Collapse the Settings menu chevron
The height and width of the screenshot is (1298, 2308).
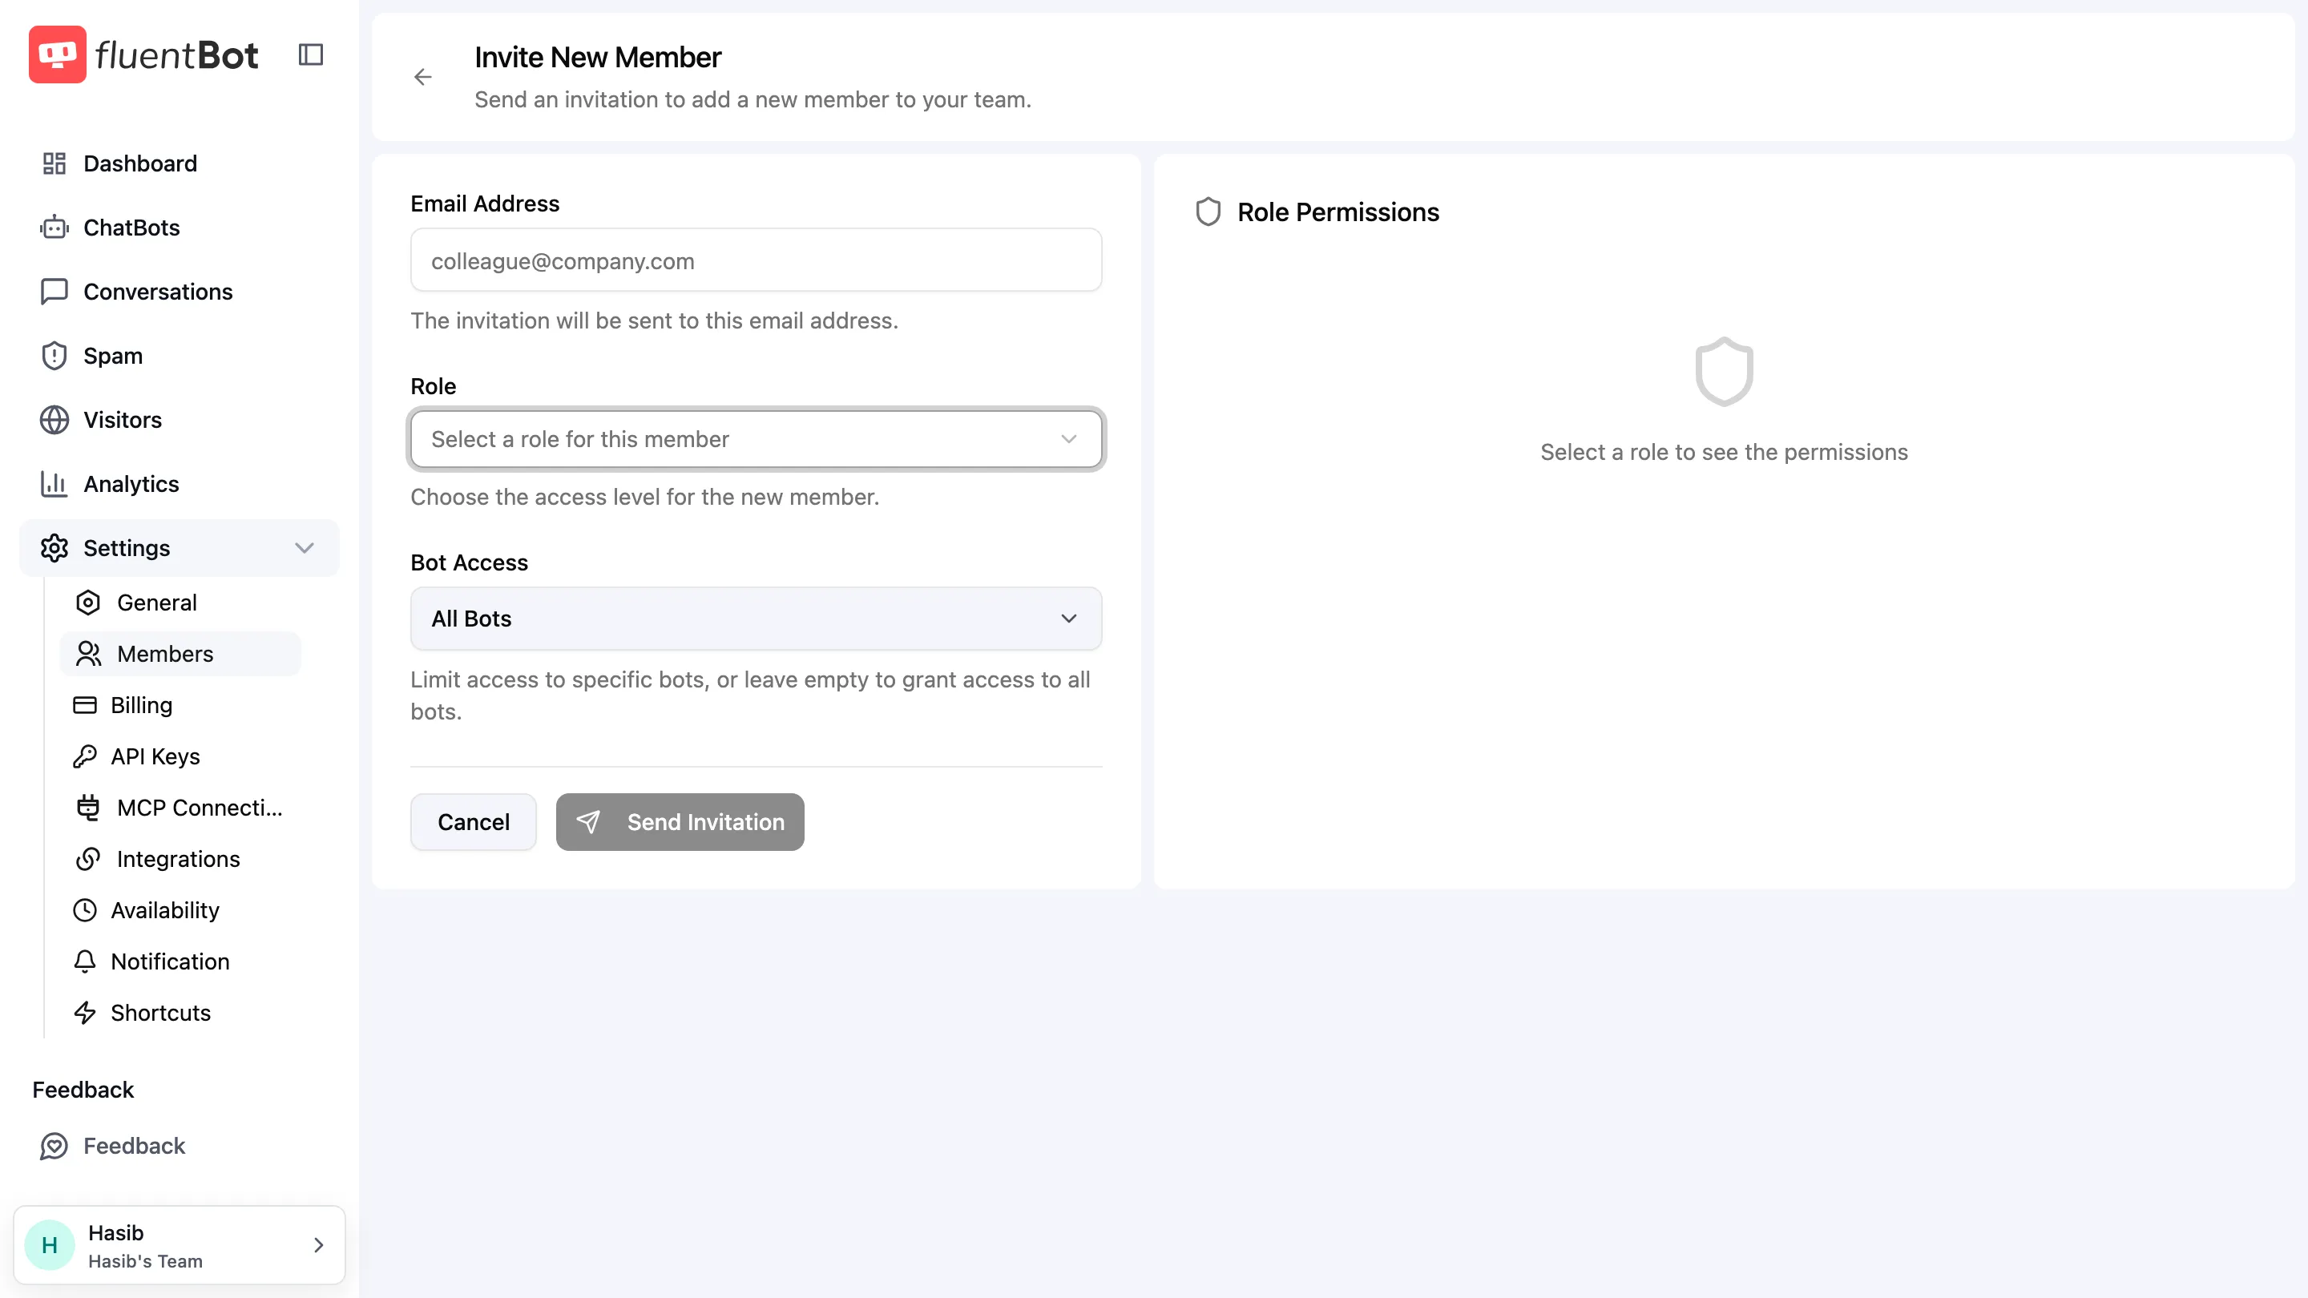point(305,548)
